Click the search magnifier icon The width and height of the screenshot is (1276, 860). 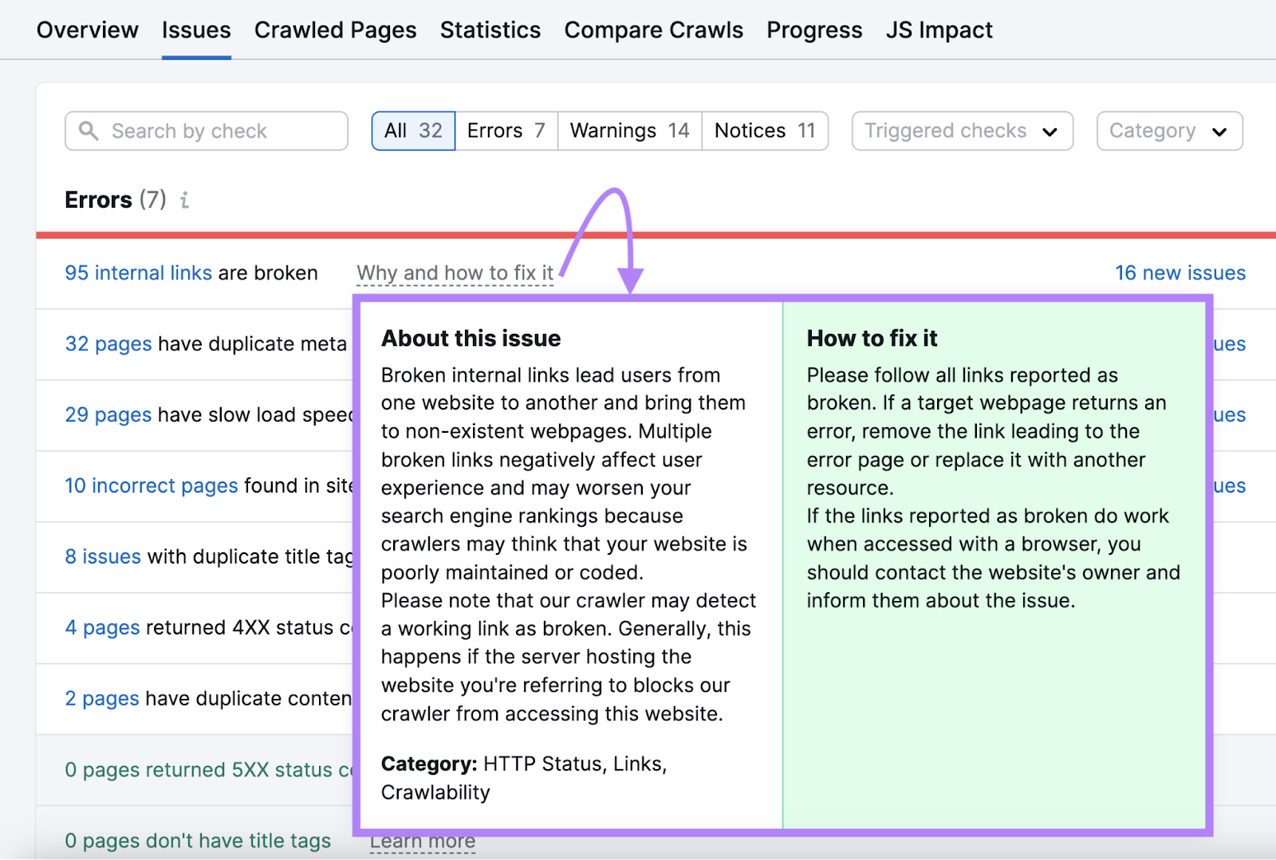click(89, 131)
